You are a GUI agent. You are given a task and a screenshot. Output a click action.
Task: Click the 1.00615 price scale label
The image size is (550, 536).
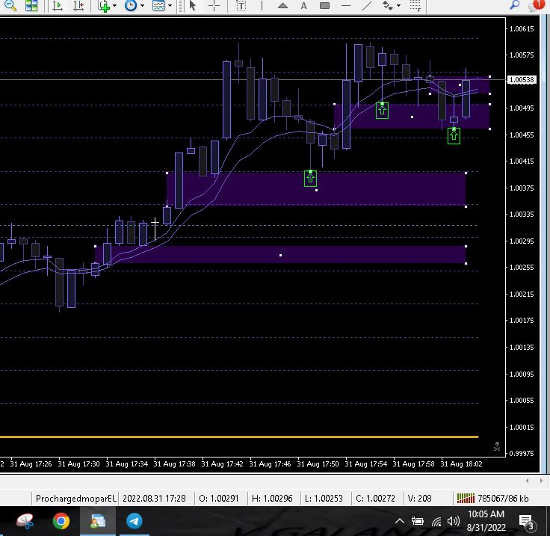522,28
